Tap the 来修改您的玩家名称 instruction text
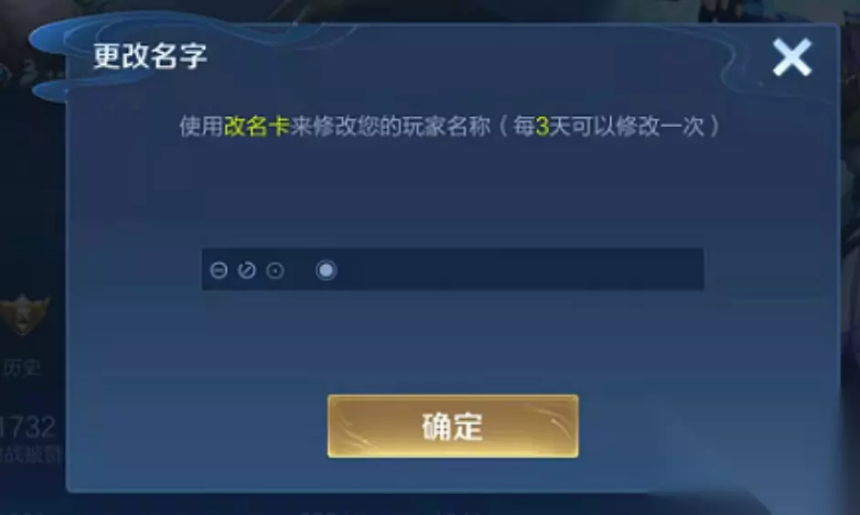This screenshot has width=860, height=515. (390, 127)
